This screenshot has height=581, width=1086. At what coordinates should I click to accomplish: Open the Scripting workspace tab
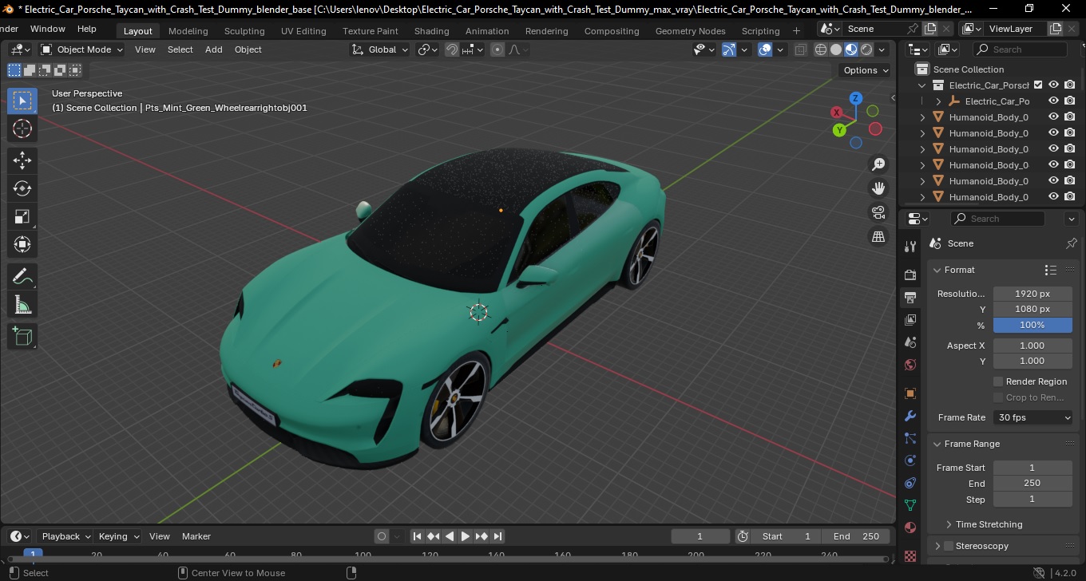pos(760,31)
